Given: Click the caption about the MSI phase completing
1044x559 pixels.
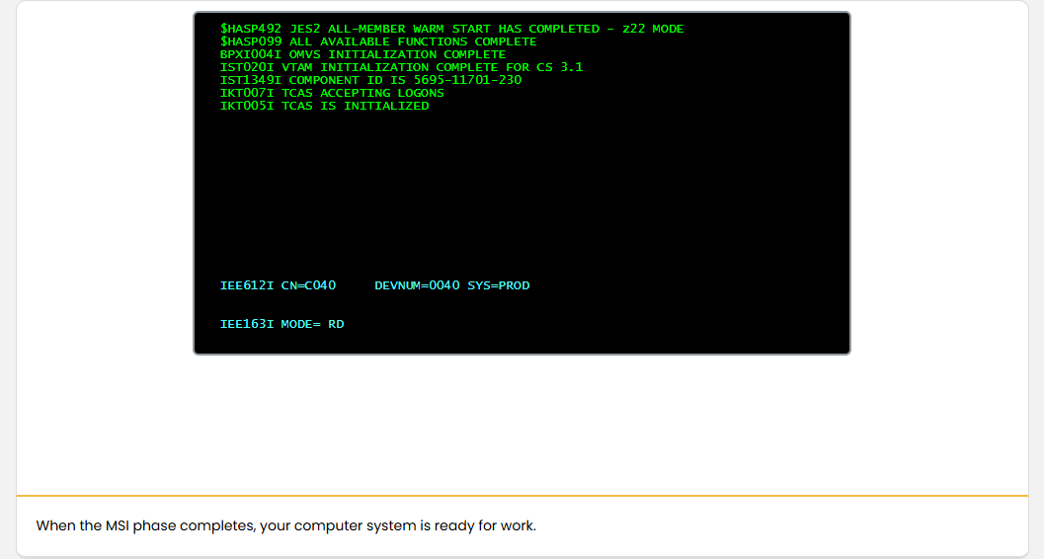Looking at the screenshot, I should pos(286,525).
